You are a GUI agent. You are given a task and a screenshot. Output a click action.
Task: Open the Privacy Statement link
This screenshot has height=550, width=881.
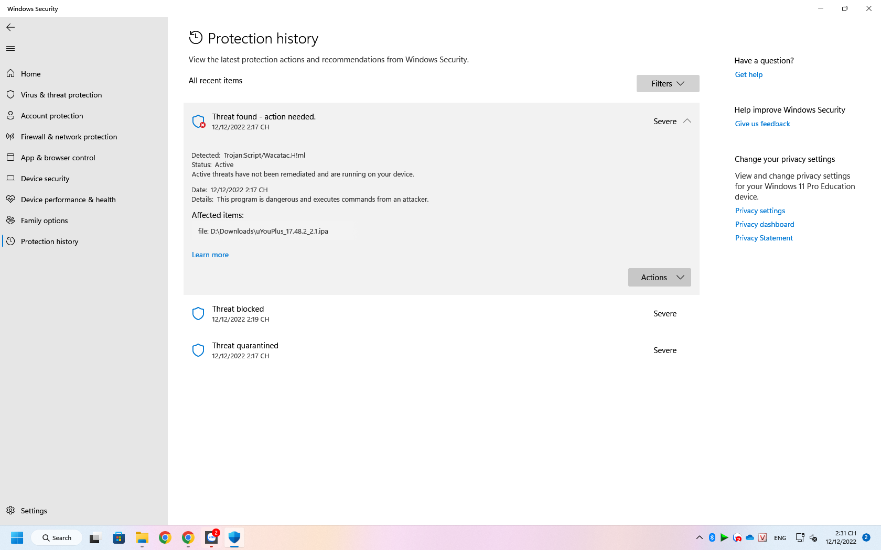pos(764,238)
